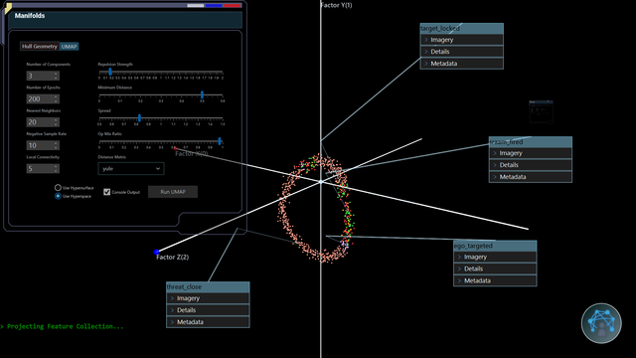
Task: Select the Use Hypersurface radio button
Action: pyautogui.click(x=58, y=188)
